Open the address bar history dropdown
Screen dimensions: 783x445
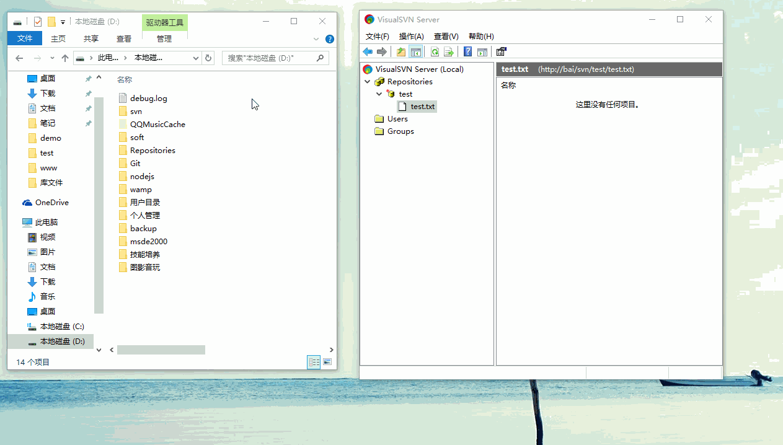pyautogui.click(x=196, y=58)
